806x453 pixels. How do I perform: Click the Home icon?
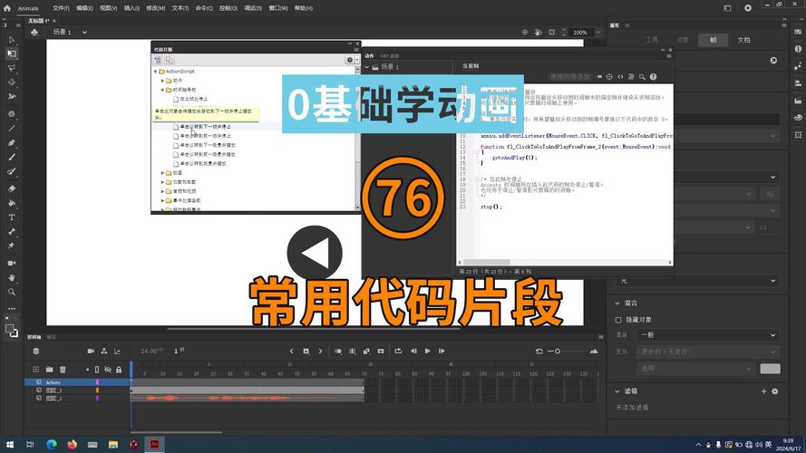pos(7,8)
